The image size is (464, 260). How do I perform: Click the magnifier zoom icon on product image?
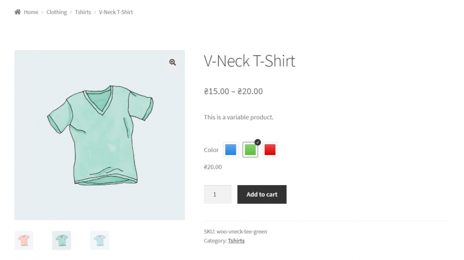pyautogui.click(x=173, y=62)
